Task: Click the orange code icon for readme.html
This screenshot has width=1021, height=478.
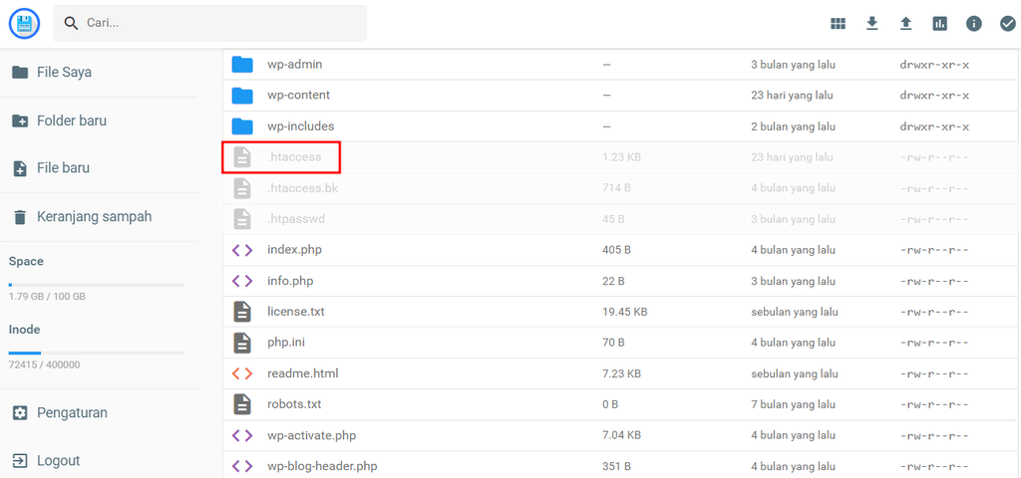Action: click(242, 374)
